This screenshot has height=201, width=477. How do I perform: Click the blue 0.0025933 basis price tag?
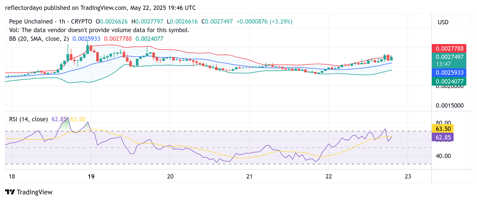point(449,73)
